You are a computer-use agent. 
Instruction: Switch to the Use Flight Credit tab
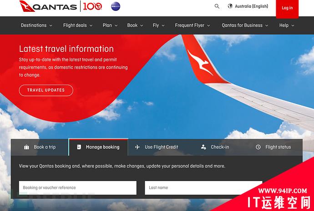click(157, 147)
